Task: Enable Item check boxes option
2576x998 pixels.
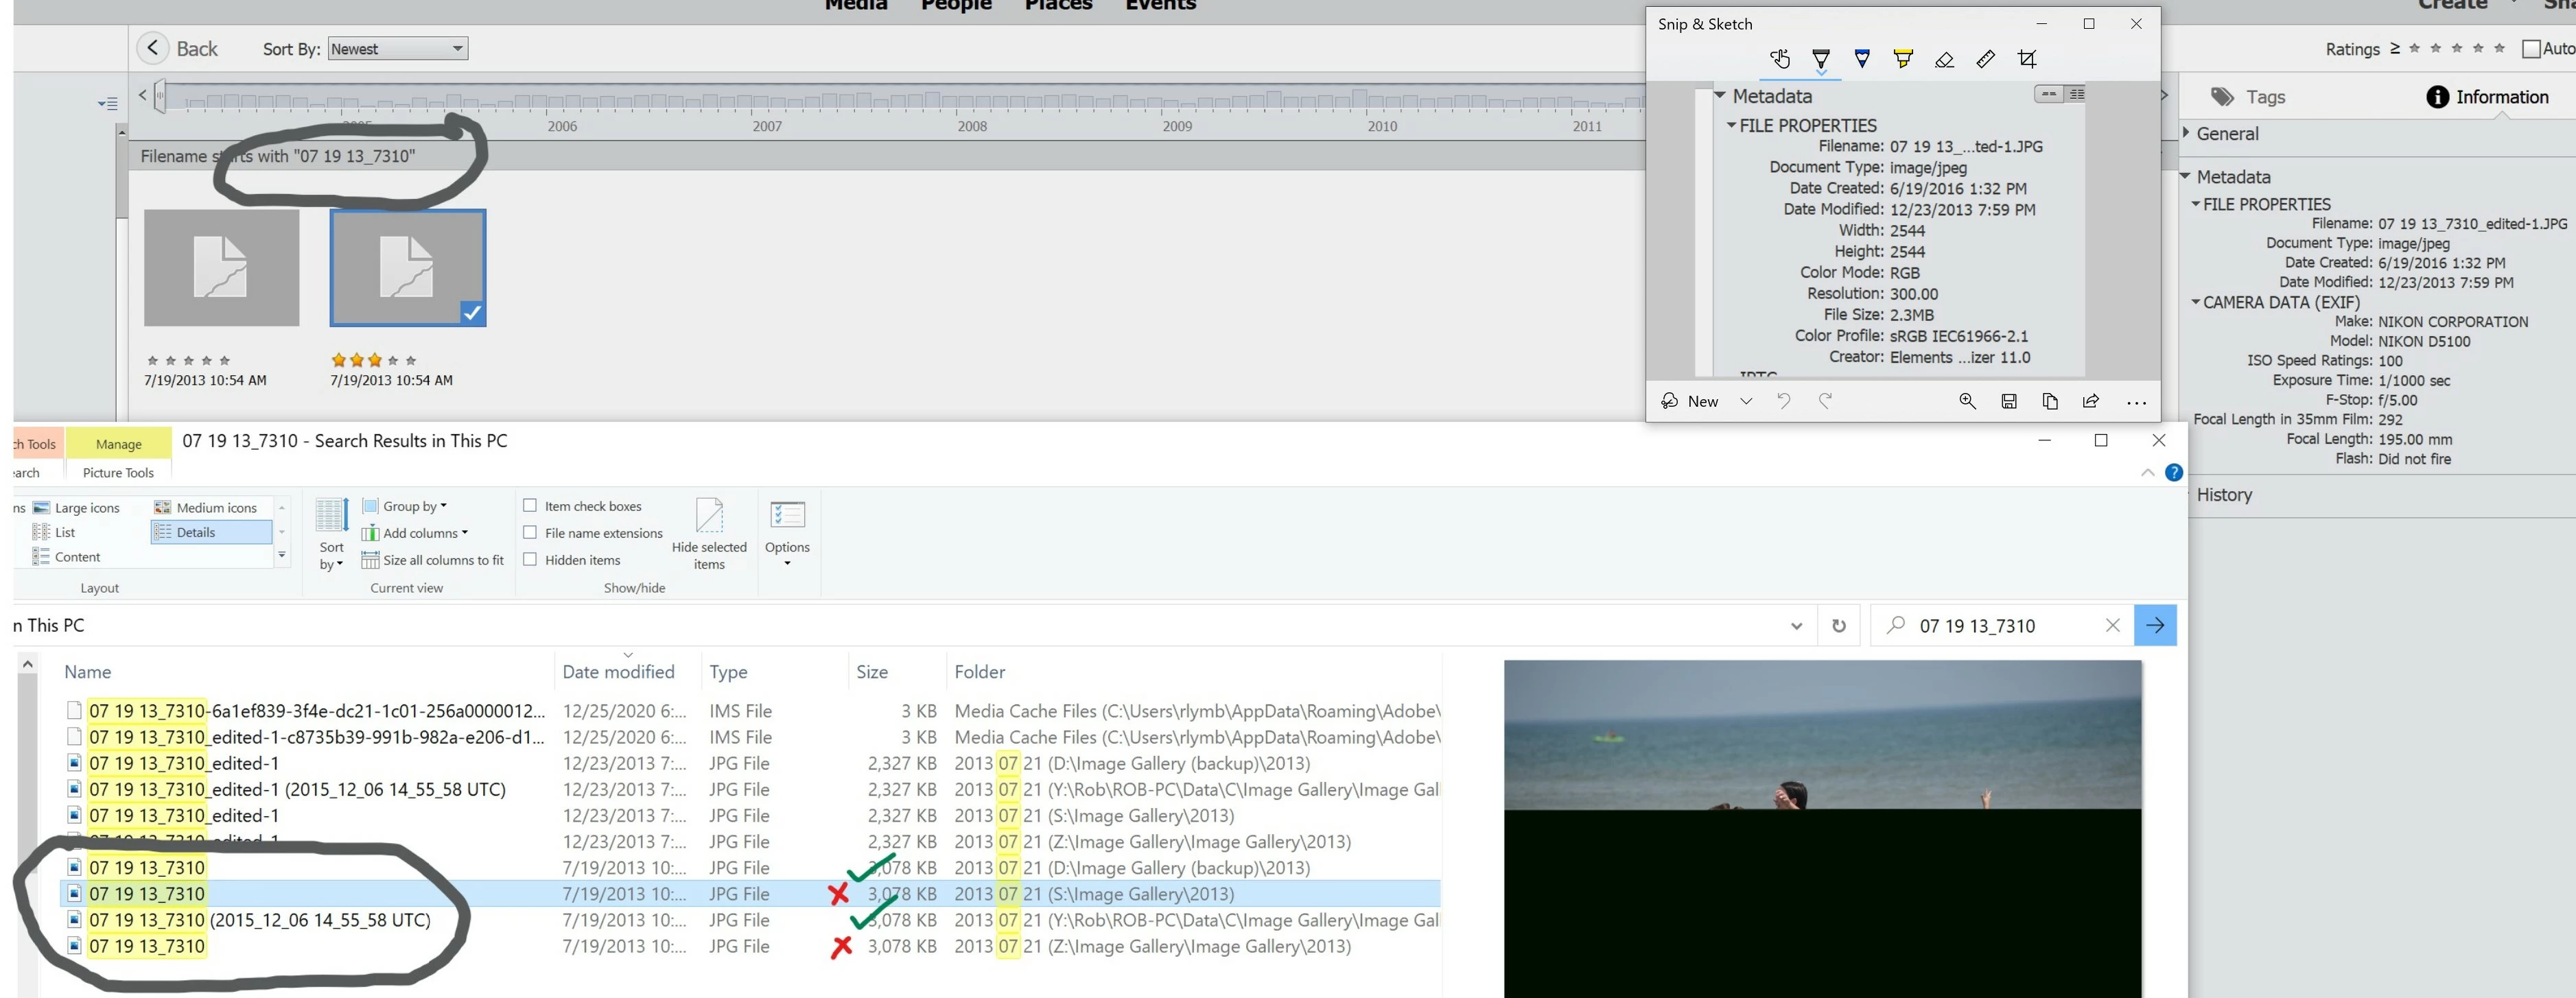Action: tap(531, 506)
